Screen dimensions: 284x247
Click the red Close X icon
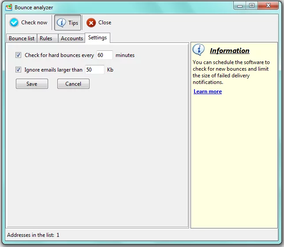click(x=91, y=23)
